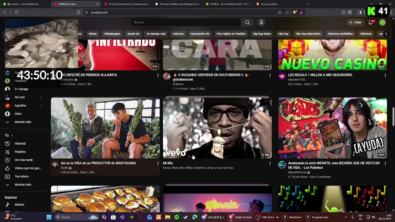Open Videos que me gustan in sidebar

click(x=23, y=168)
